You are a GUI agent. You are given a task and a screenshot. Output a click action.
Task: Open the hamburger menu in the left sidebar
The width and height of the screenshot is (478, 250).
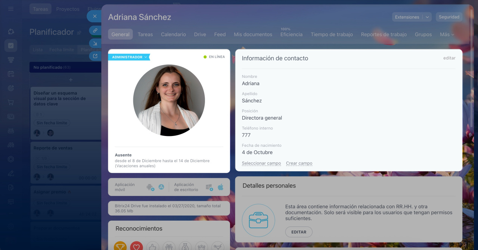(x=11, y=9)
